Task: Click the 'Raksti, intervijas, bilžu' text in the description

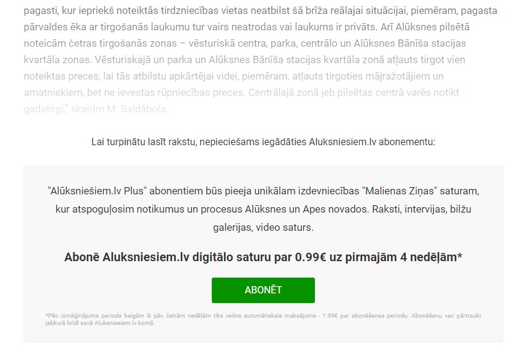Action: pyautogui.click(x=421, y=209)
